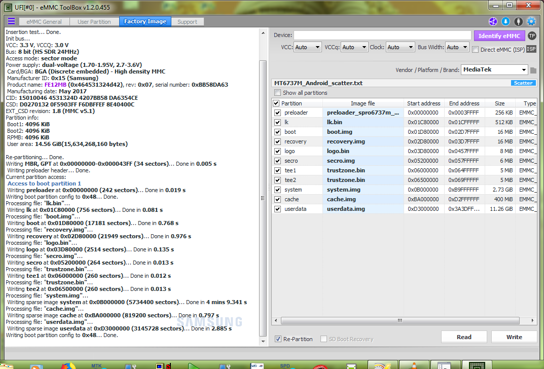
Task: Click the Device input field
Action: [382, 35]
